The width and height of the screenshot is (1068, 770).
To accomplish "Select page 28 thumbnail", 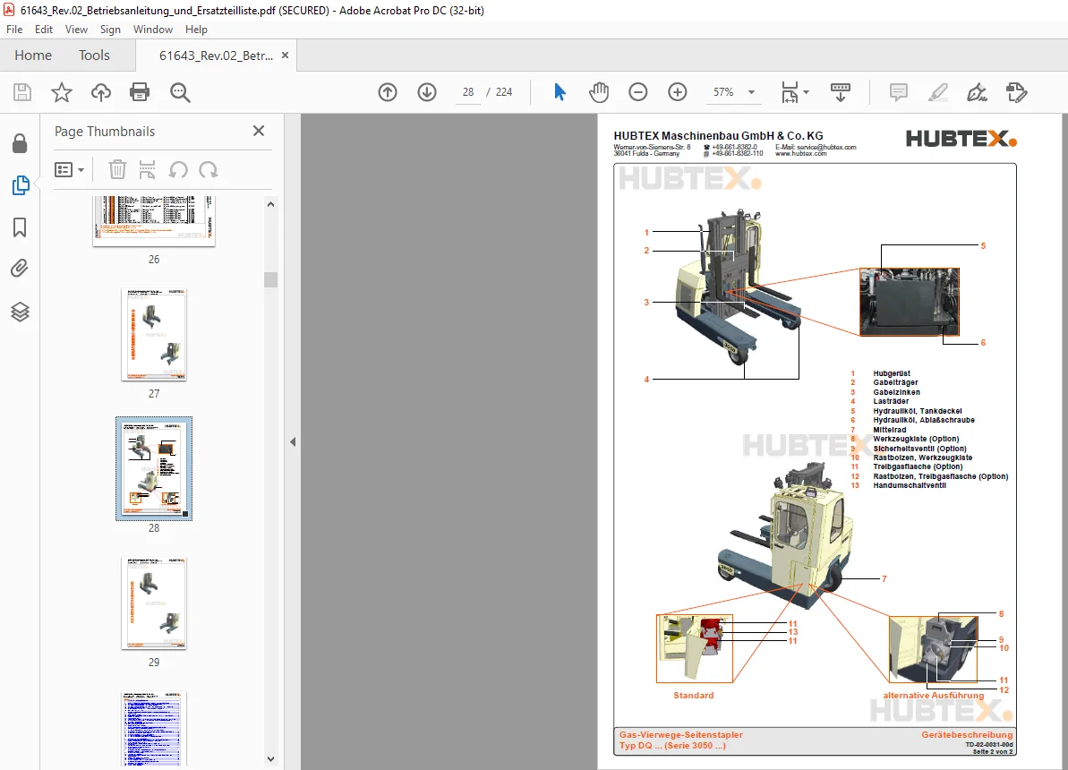I will 154,469.
